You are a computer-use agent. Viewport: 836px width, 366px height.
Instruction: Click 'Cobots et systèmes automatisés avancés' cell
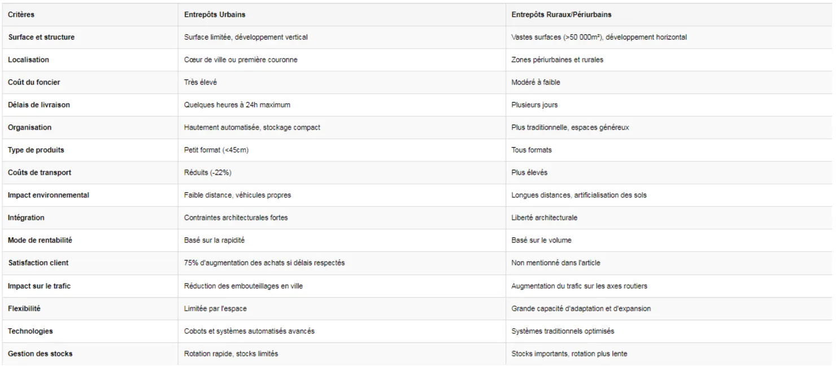tap(250, 331)
